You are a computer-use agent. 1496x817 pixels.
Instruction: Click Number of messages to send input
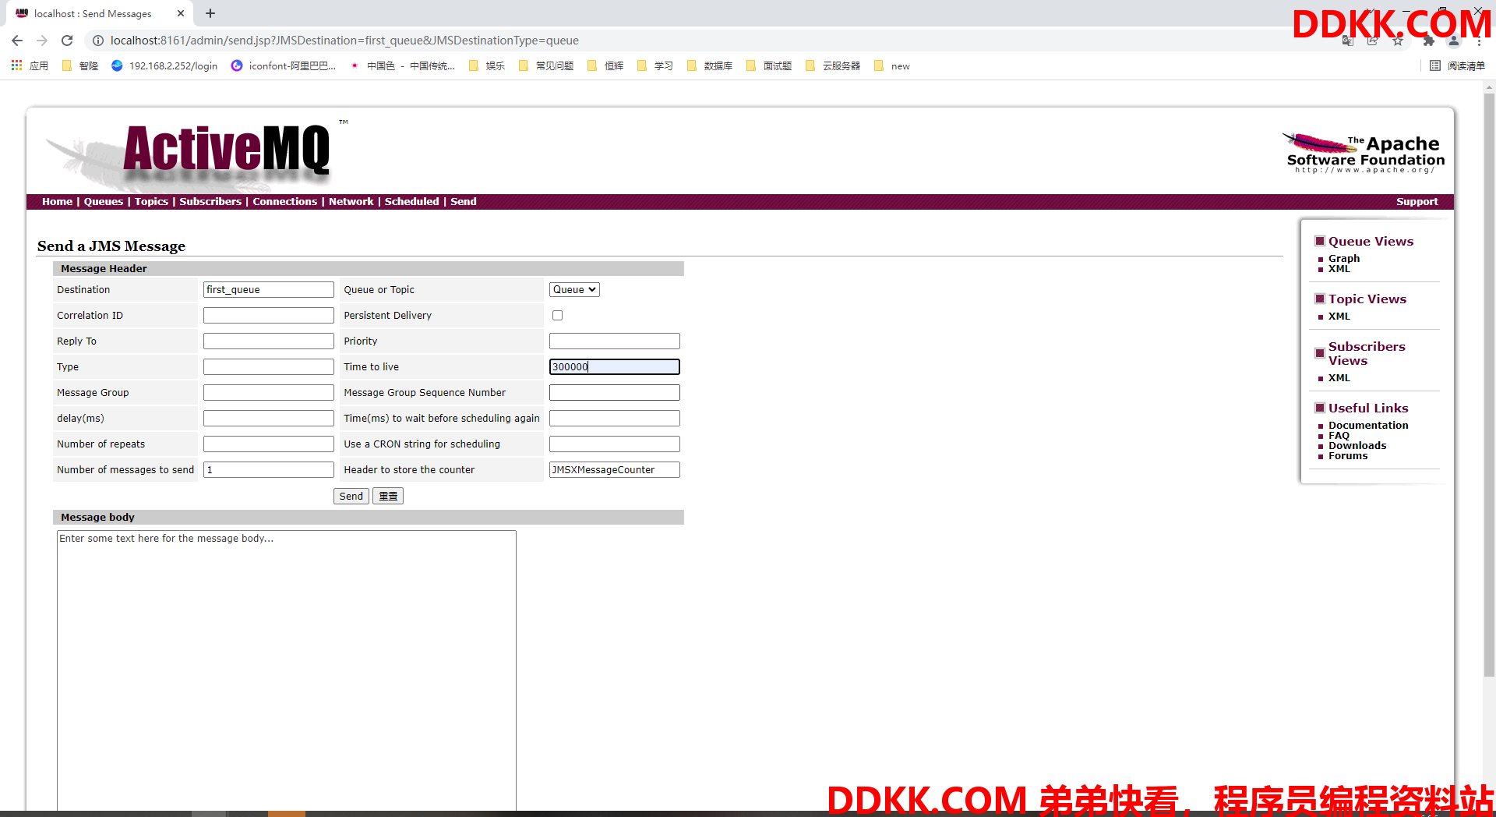[269, 469]
